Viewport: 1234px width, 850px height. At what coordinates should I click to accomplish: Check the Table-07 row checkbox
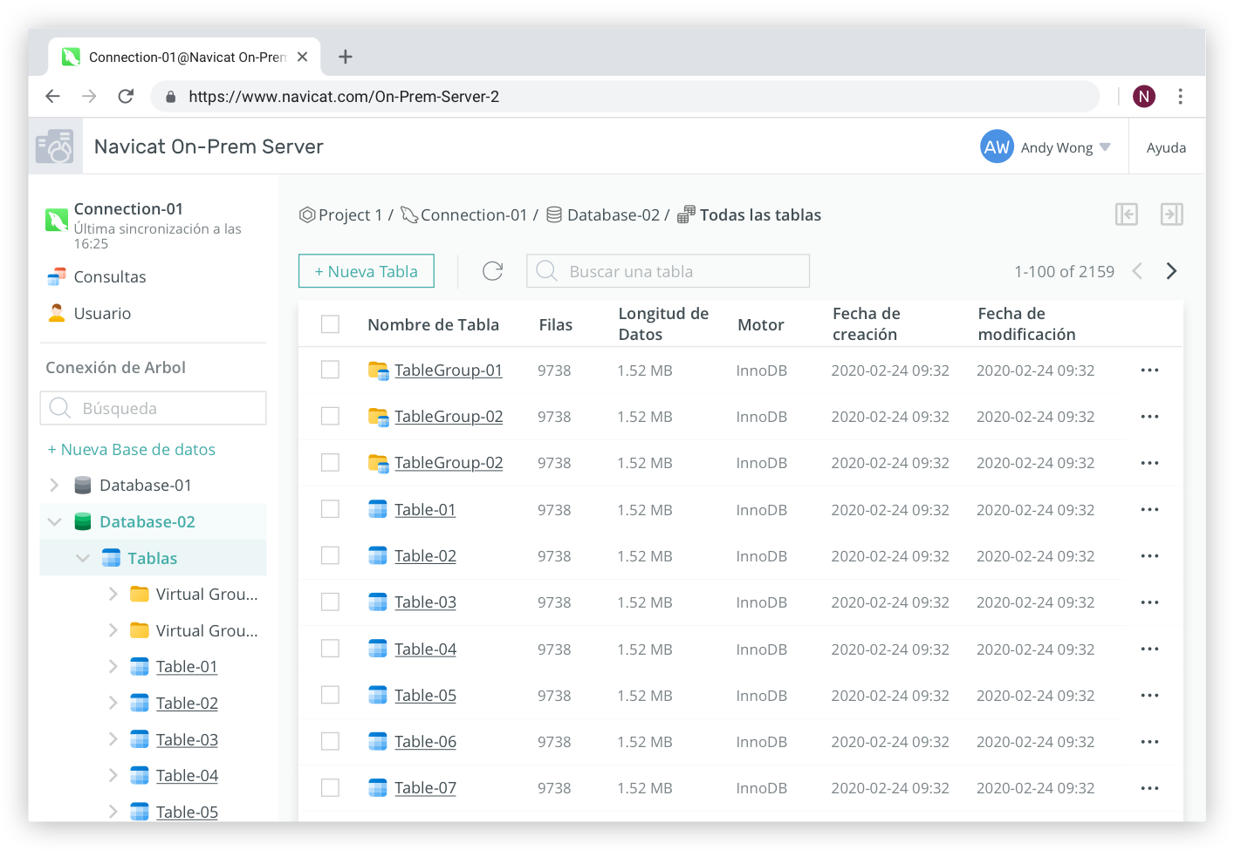(x=330, y=788)
